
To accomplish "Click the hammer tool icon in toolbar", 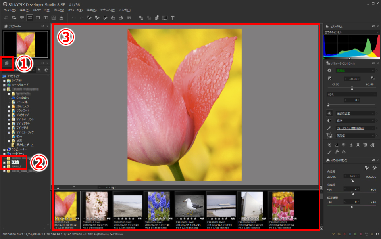I will tap(173, 18).
